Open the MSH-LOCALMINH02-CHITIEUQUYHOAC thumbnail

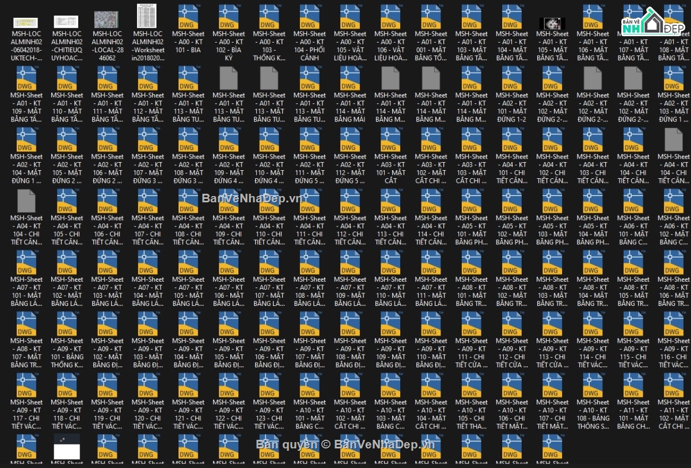[67, 22]
